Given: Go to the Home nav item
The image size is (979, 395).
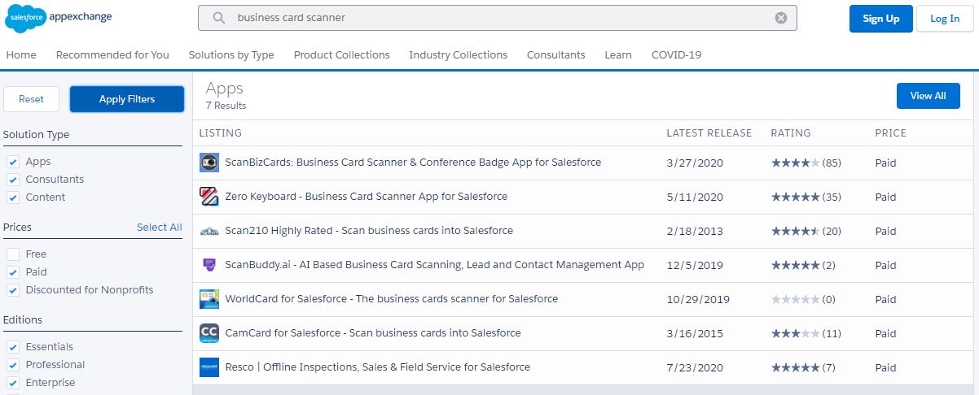Looking at the screenshot, I should 21,55.
